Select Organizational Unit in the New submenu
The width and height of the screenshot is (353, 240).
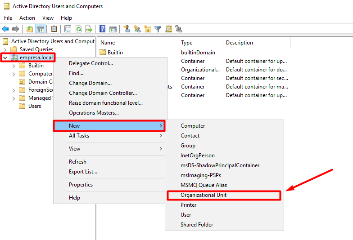tap(224, 195)
